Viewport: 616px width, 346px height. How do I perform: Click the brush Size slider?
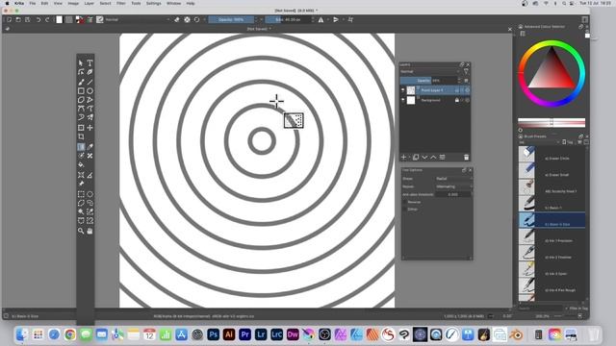coord(288,19)
